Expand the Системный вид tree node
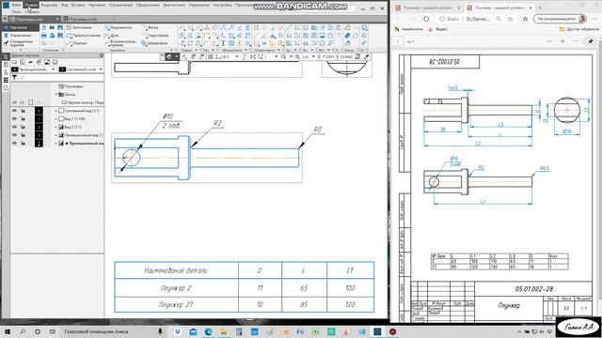Viewport: 602px width, 338px height. (x=56, y=111)
